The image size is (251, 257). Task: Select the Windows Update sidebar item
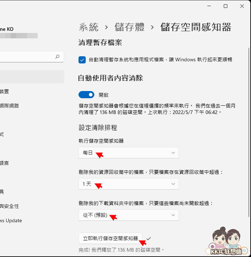coord(11,220)
